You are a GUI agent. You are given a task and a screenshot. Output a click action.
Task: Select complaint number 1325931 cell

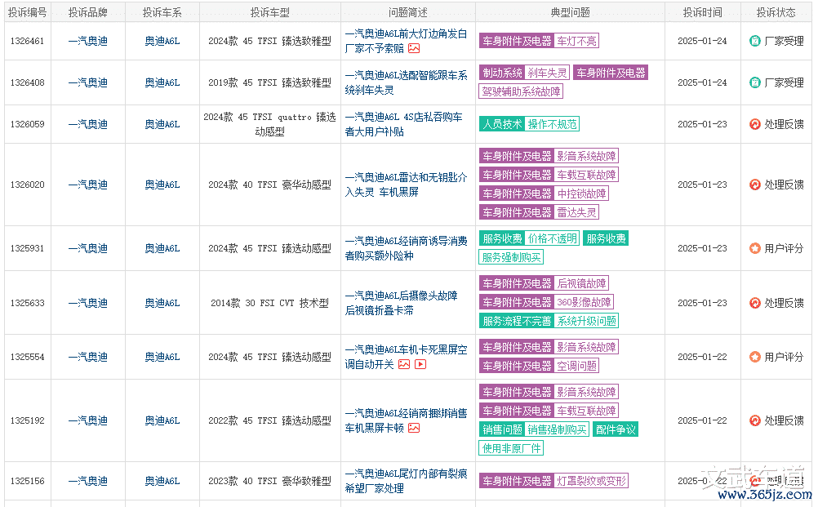28,248
